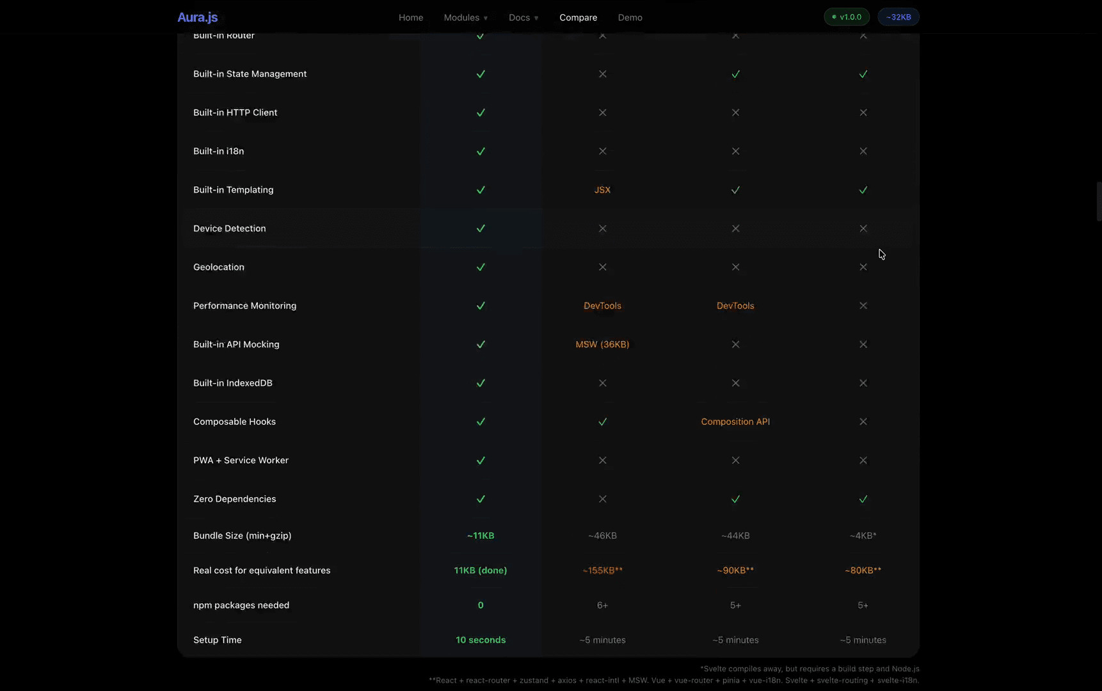Click the X mark for PWA + Service Worker in Vue column
This screenshot has height=691, width=1102.
click(x=735, y=460)
